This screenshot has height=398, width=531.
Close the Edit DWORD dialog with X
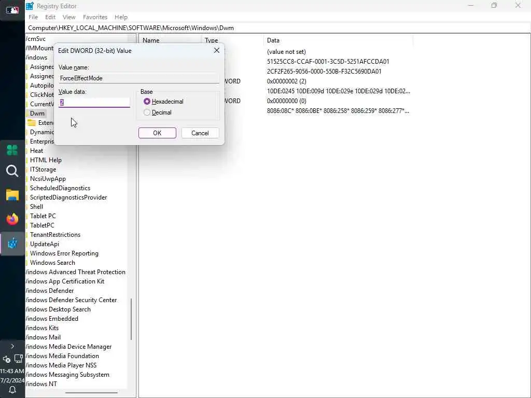click(217, 50)
